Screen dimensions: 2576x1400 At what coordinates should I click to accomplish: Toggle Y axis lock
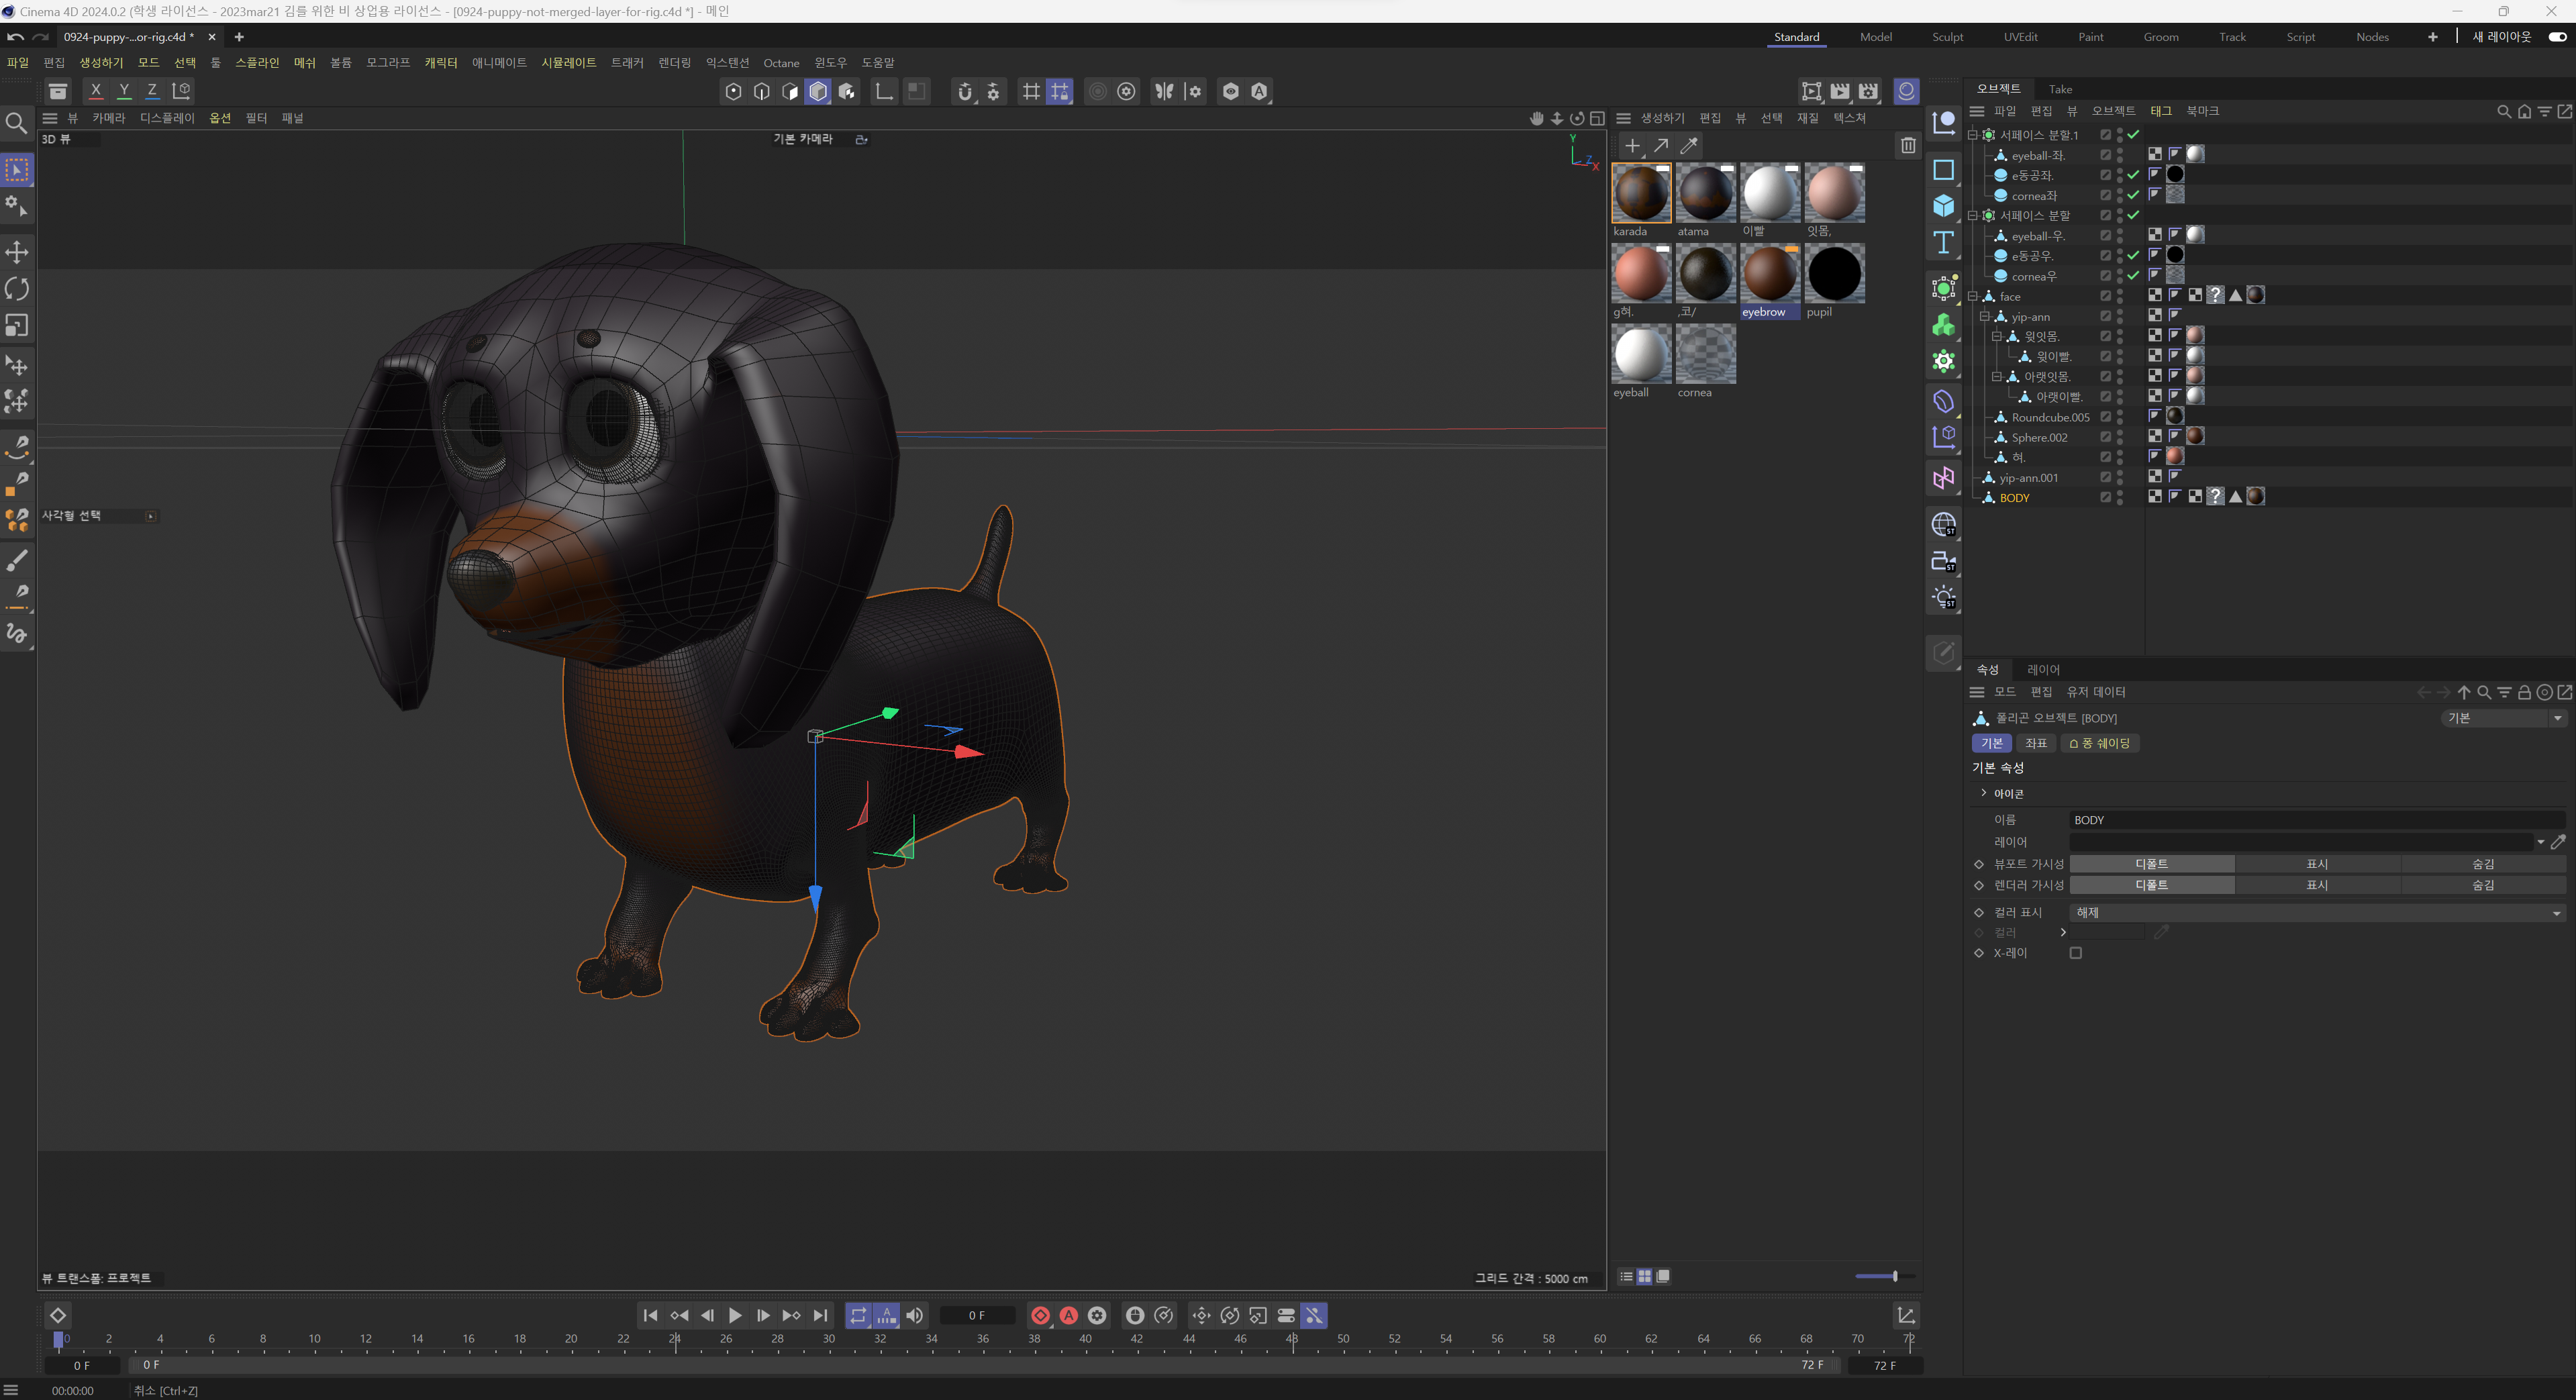point(124,90)
